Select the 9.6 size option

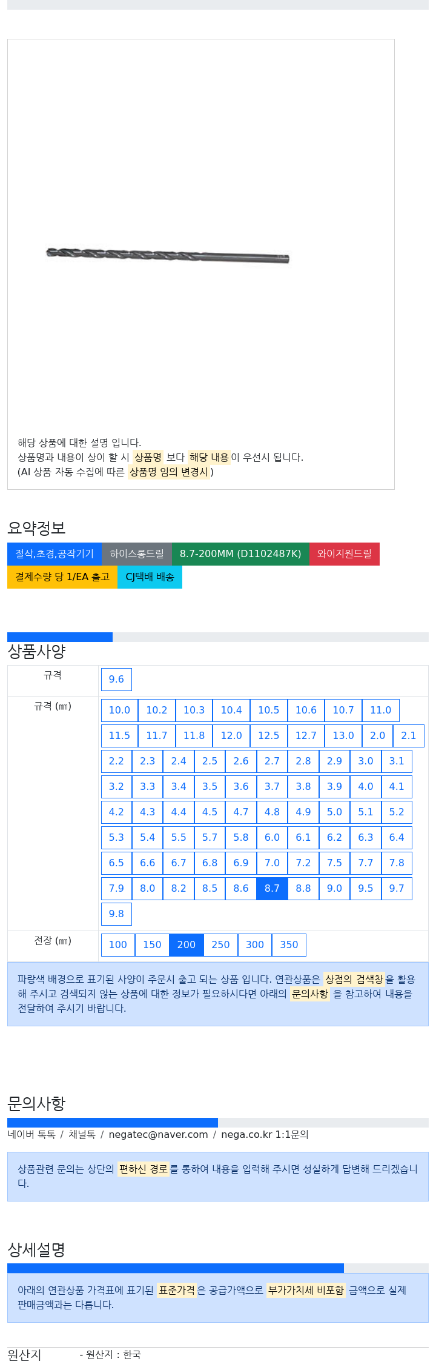116,679
